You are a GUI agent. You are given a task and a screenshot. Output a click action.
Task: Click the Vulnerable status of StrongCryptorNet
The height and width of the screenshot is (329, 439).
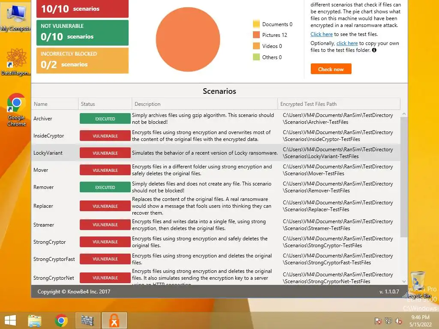(105, 278)
